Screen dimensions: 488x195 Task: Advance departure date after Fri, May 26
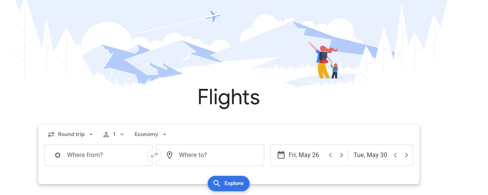[341, 155]
